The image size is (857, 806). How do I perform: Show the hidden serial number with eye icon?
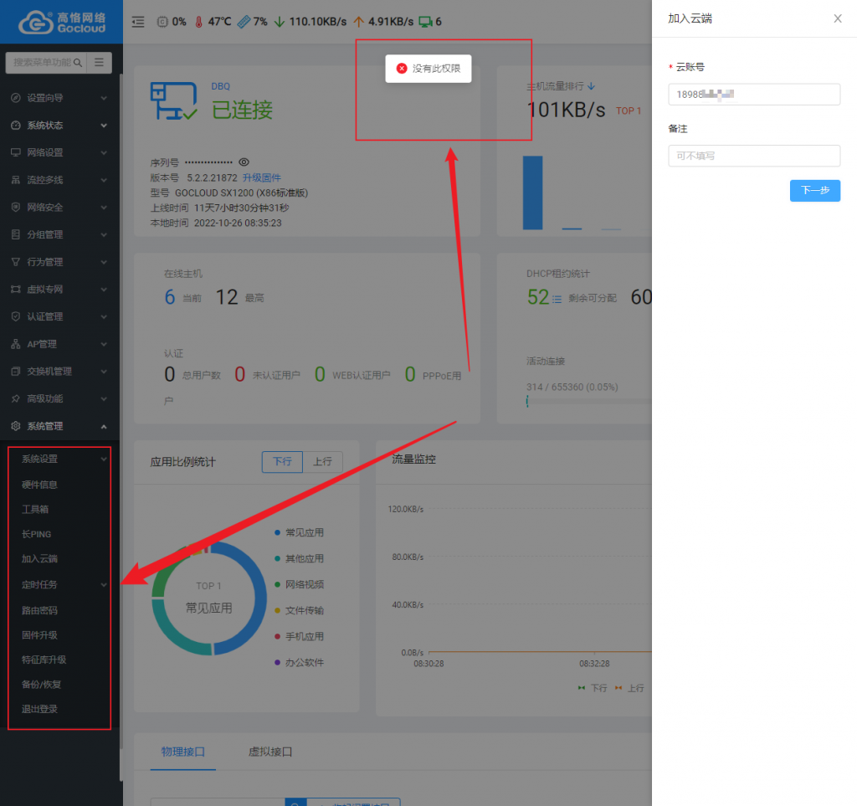click(x=244, y=162)
